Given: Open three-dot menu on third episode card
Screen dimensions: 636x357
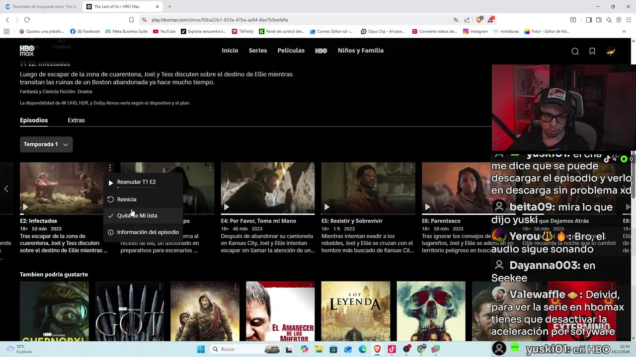Looking at the screenshot, I should [x=210, y=168].
